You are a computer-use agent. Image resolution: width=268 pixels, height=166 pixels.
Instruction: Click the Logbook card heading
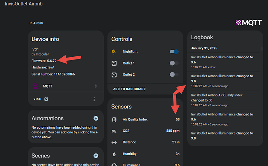[202, 37]
